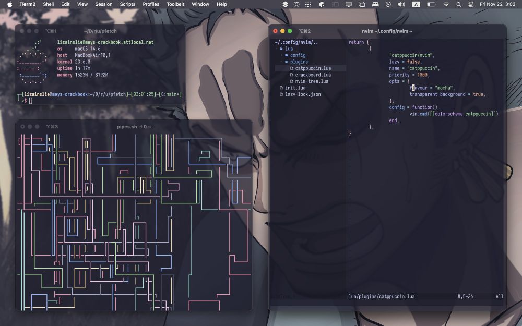This screenshot has height=326, width=522.
Task: Collapse the plugins folder arrow in nvim tree
Action: click(x=281, y=62)
